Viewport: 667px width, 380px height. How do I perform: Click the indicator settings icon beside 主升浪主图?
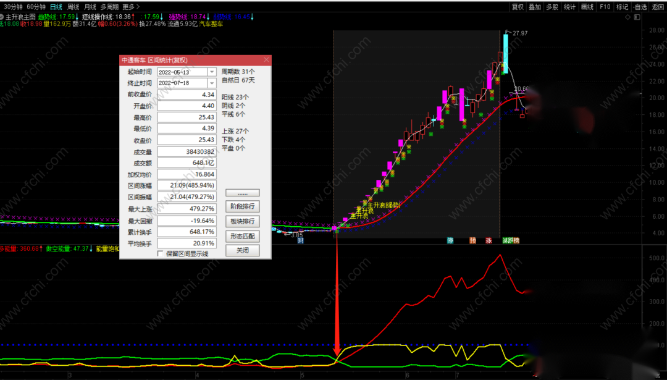pyautogui.click(x=2, y=17)
